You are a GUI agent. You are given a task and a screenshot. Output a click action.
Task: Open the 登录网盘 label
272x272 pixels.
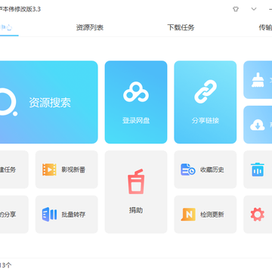[136, 121]
